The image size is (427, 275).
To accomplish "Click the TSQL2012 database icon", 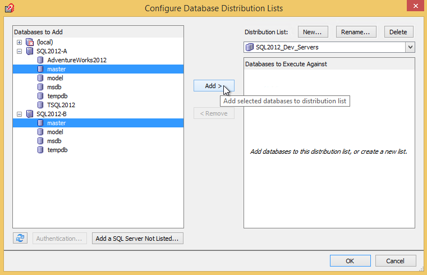I will (40, 105).
